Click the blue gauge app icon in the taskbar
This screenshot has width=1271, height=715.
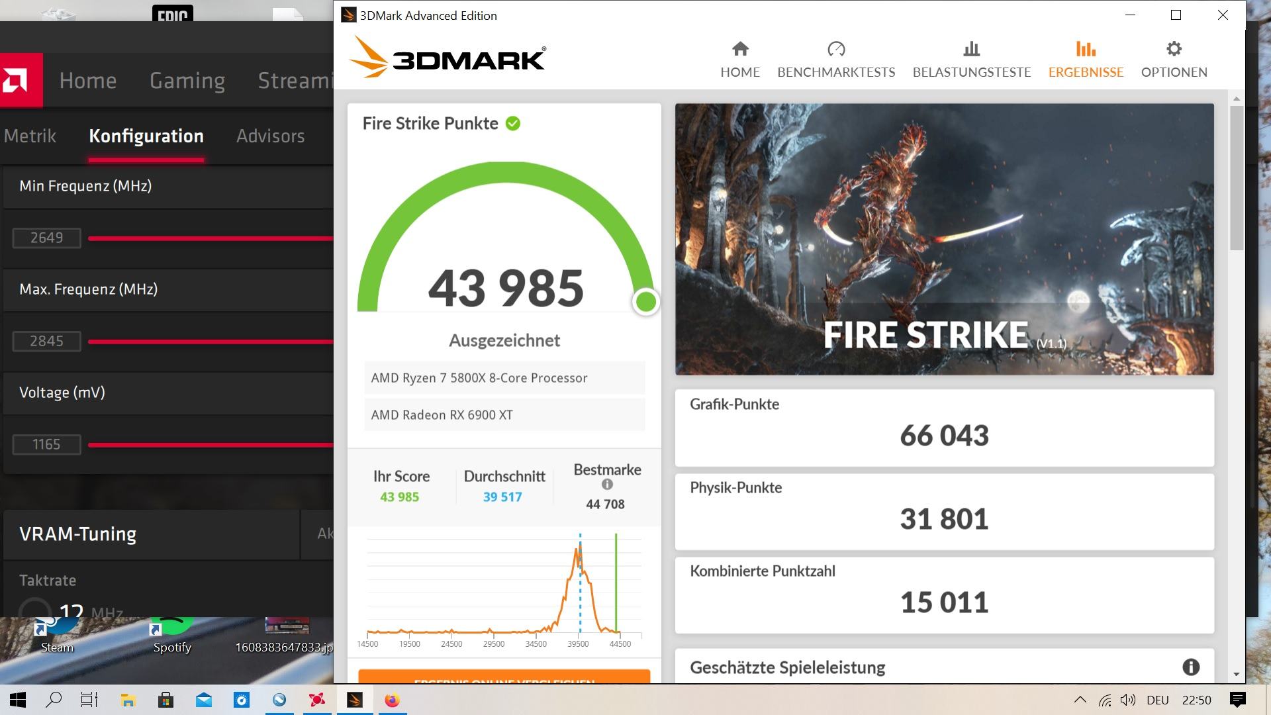click(x=241, y=700)
